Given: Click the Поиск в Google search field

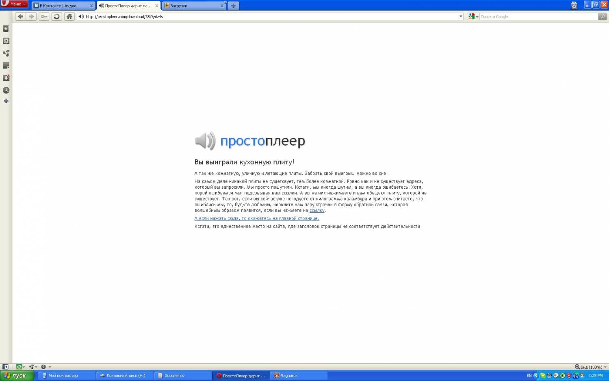Looking at the screenshot, I should (x=539, y=17).
